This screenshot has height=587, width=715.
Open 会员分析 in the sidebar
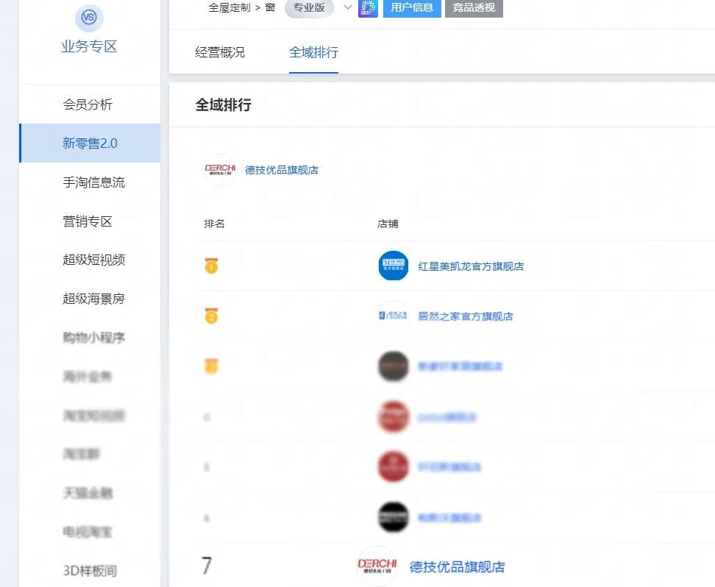coord(88,104)
